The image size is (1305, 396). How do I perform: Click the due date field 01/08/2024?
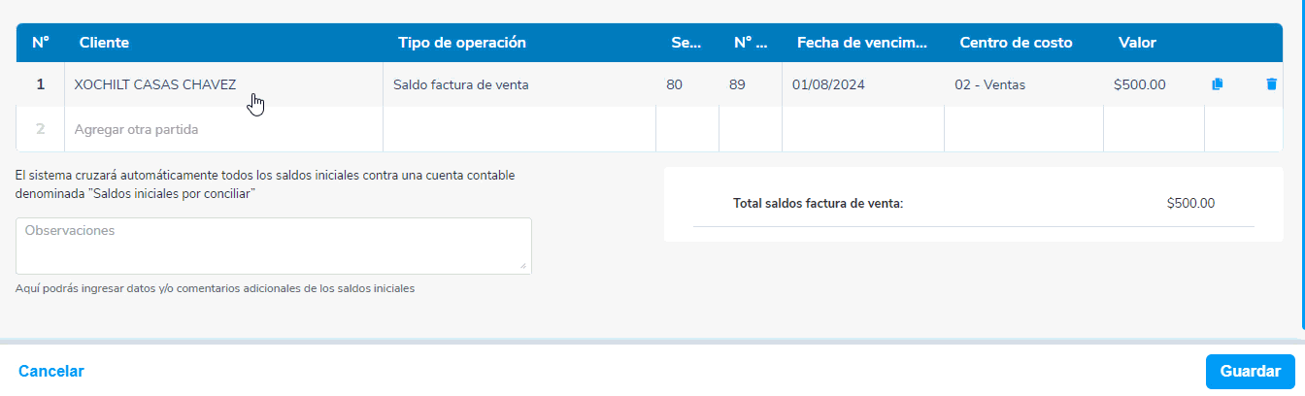tap(828, 84)
